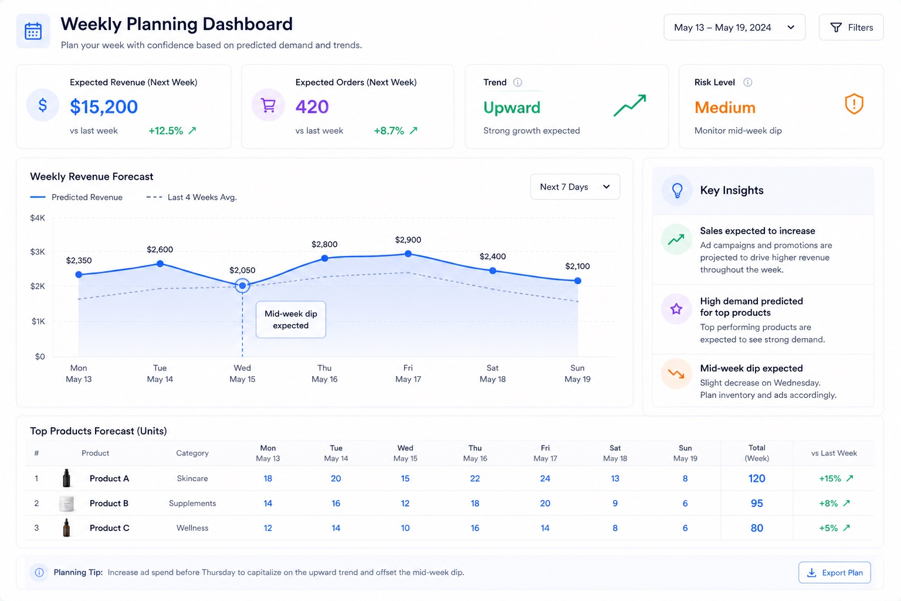This screenshot has height=601, width=901.
Task: Toggle the Last 4 Weeks Avg. legend
Action: click(191, 197)
